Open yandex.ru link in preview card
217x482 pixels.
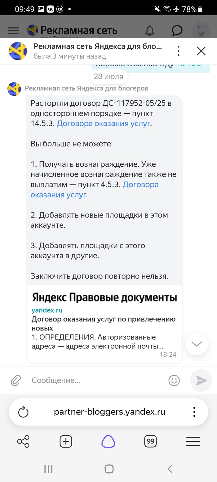47,310
